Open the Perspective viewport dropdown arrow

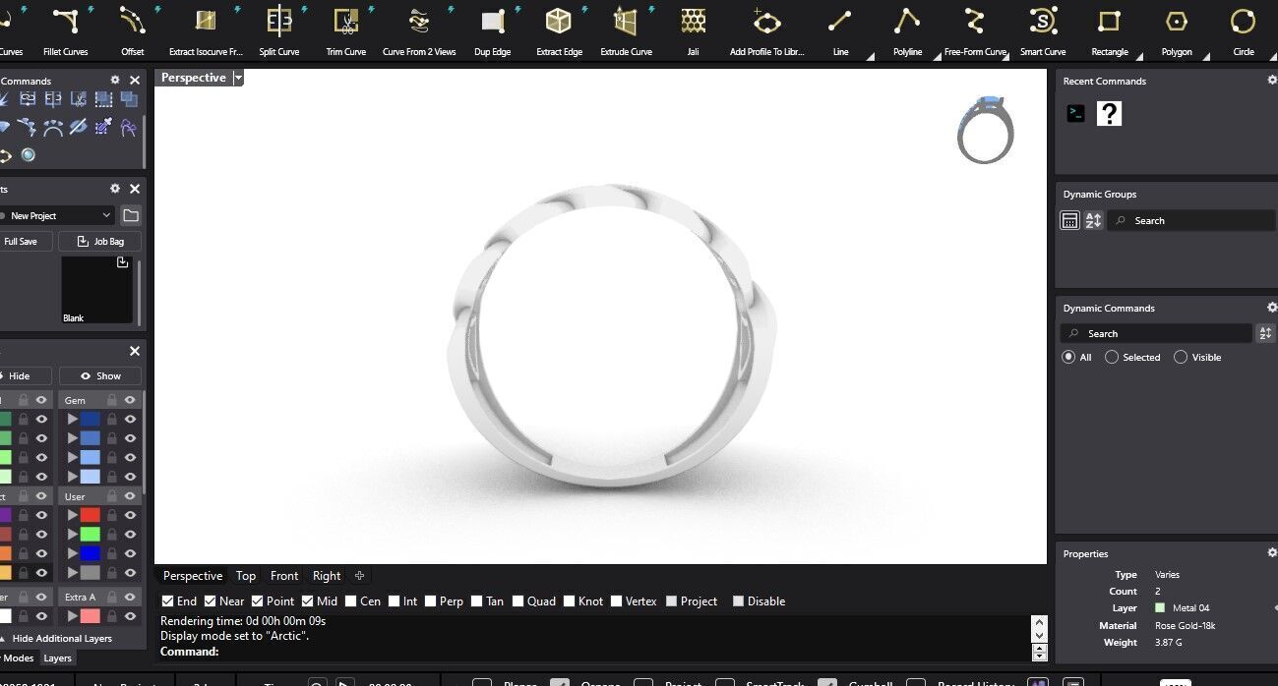click(x=238, y=78)
